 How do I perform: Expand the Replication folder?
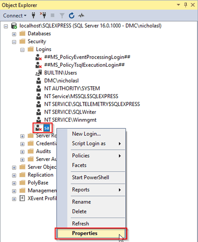pyautogui.click(x=14, y=176)
